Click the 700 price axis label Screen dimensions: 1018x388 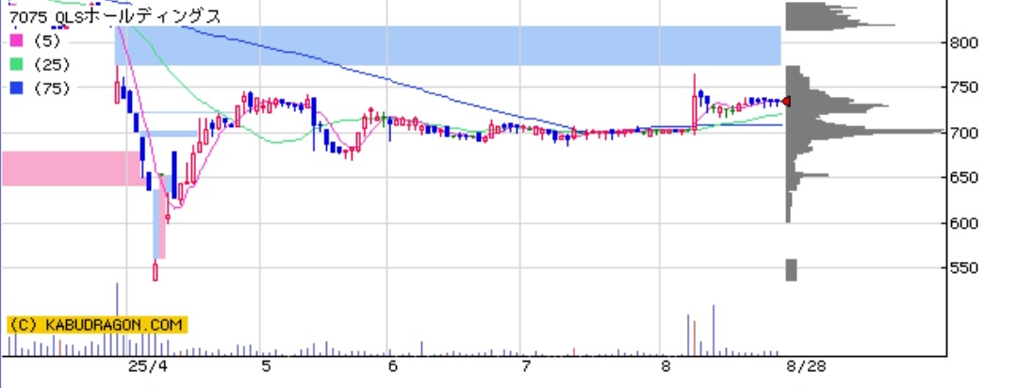964,133
